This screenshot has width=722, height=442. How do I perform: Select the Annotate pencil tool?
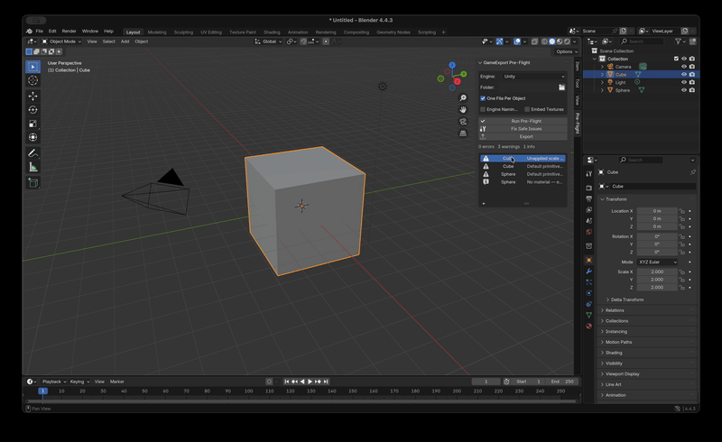click(x=32, y=152)
